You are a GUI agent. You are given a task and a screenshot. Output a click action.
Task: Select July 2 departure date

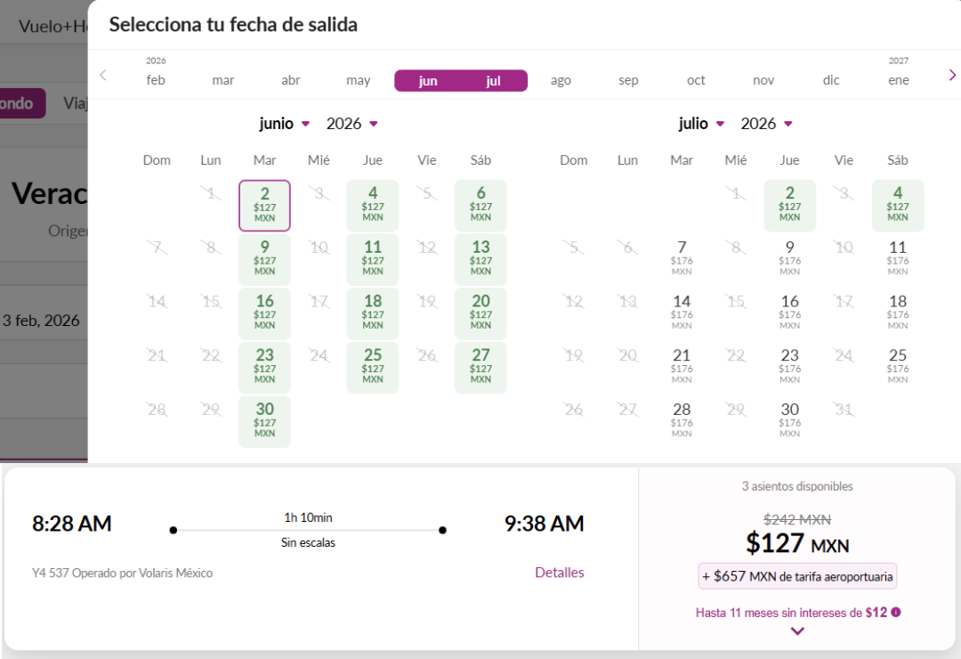[x=790, y=205]
